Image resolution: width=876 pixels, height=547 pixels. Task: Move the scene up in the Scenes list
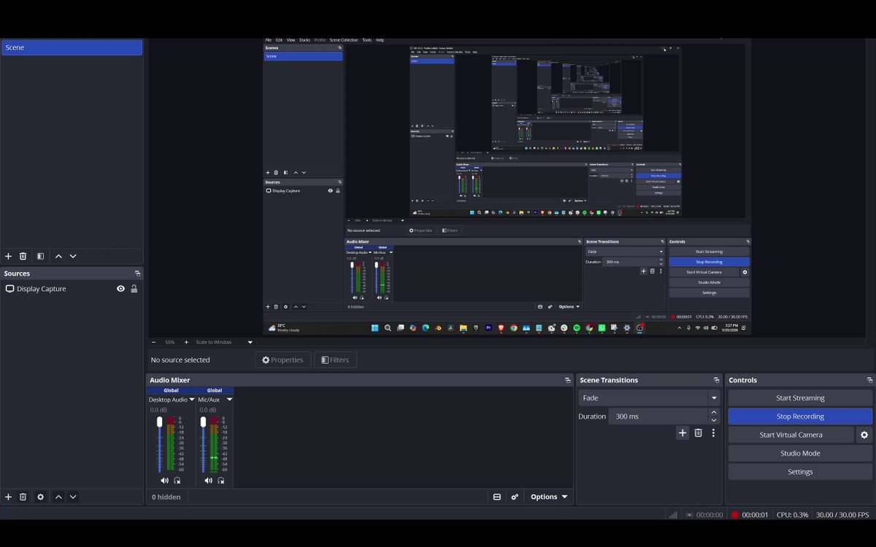tap(59, 256)
